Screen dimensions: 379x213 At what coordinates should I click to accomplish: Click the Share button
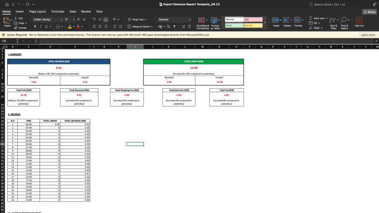pyautogui.click(x=370, y=12)
